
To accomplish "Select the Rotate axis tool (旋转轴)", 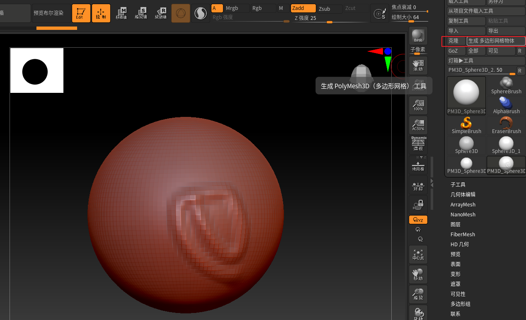I will point(161,13).
